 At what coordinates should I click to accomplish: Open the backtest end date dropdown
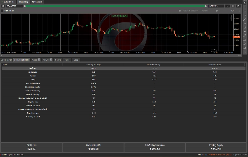[x=216, y=6]
